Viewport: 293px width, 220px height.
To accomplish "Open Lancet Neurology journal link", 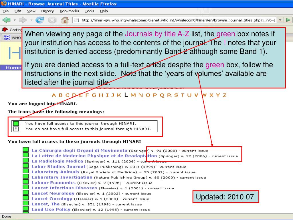I will (53, 193).
